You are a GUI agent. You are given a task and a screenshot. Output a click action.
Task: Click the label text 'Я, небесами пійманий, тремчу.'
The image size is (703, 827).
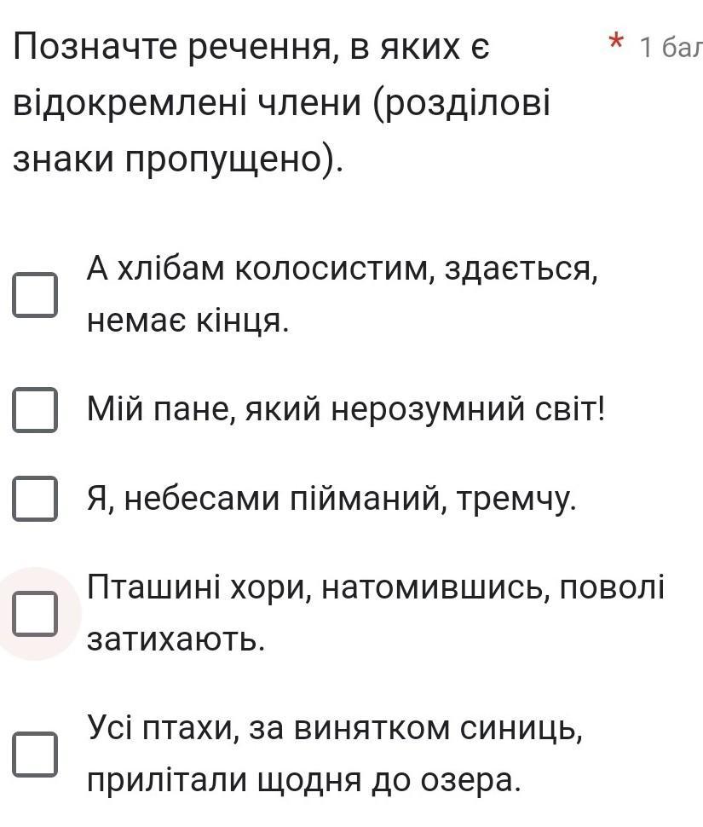pos(331,499)
